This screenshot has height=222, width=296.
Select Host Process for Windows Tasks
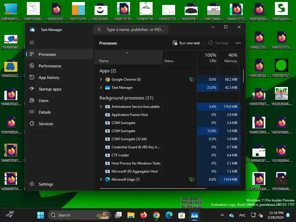click(x=167, y=163)
